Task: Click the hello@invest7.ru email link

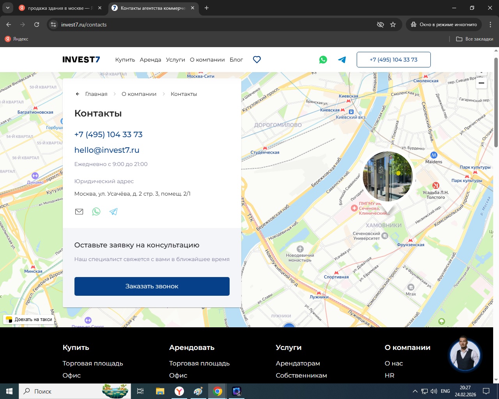Action: coord(107,150)
